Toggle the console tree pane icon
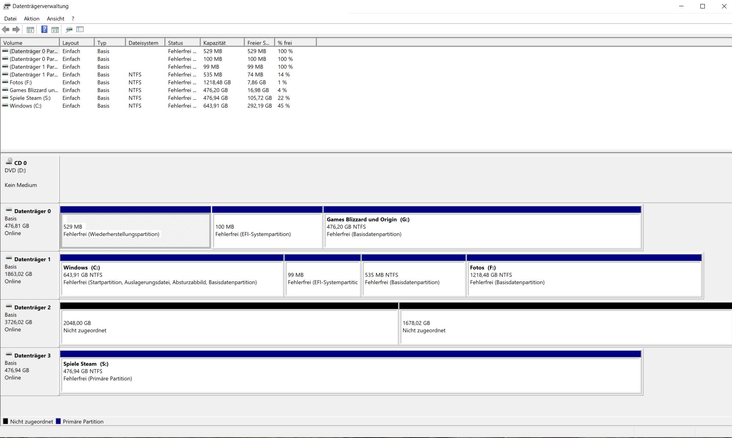The height and width of the screenshot is (438, 732). click(30, 30)
